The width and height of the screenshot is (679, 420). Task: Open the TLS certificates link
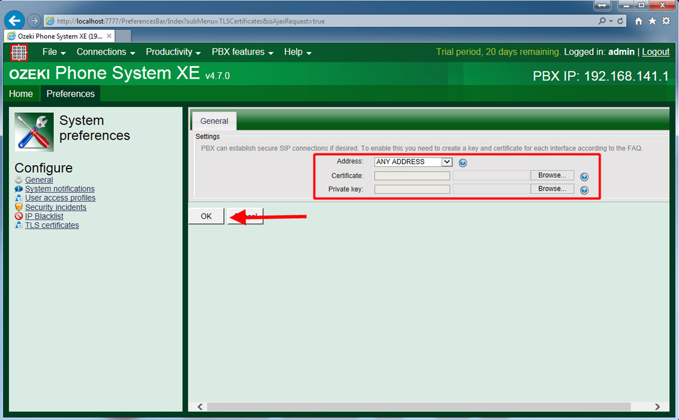pos(52,225)
